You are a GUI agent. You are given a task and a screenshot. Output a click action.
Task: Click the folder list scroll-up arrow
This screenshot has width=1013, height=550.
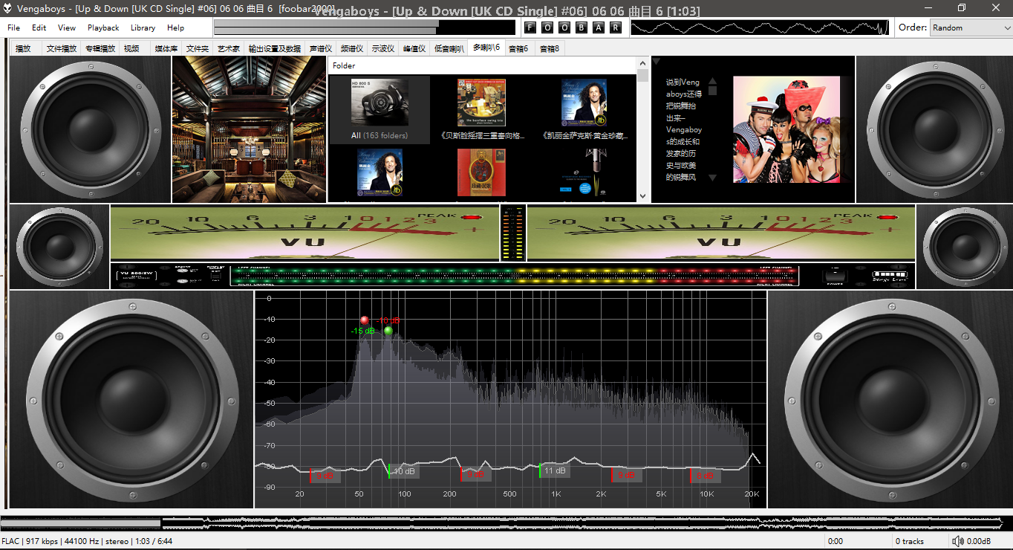(642, 64)
